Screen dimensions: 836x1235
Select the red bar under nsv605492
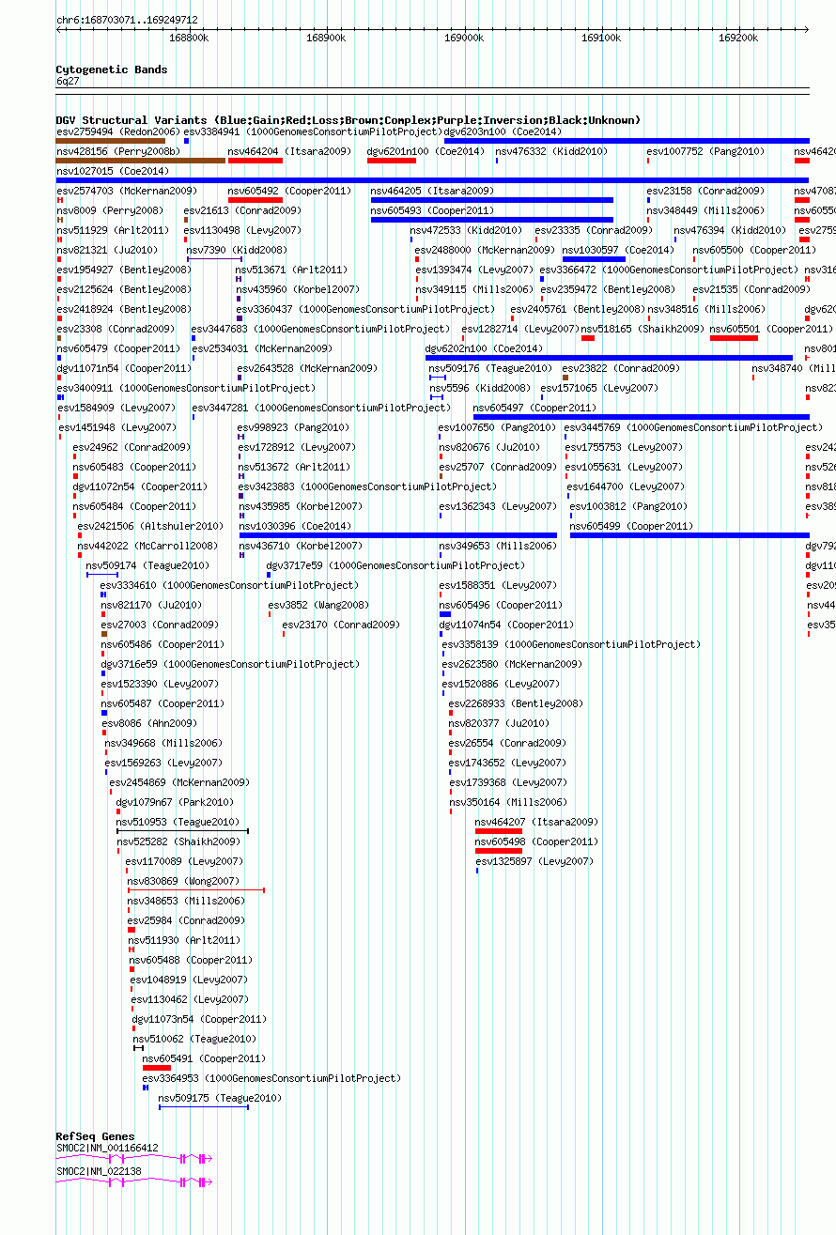[x=255, y=200]
